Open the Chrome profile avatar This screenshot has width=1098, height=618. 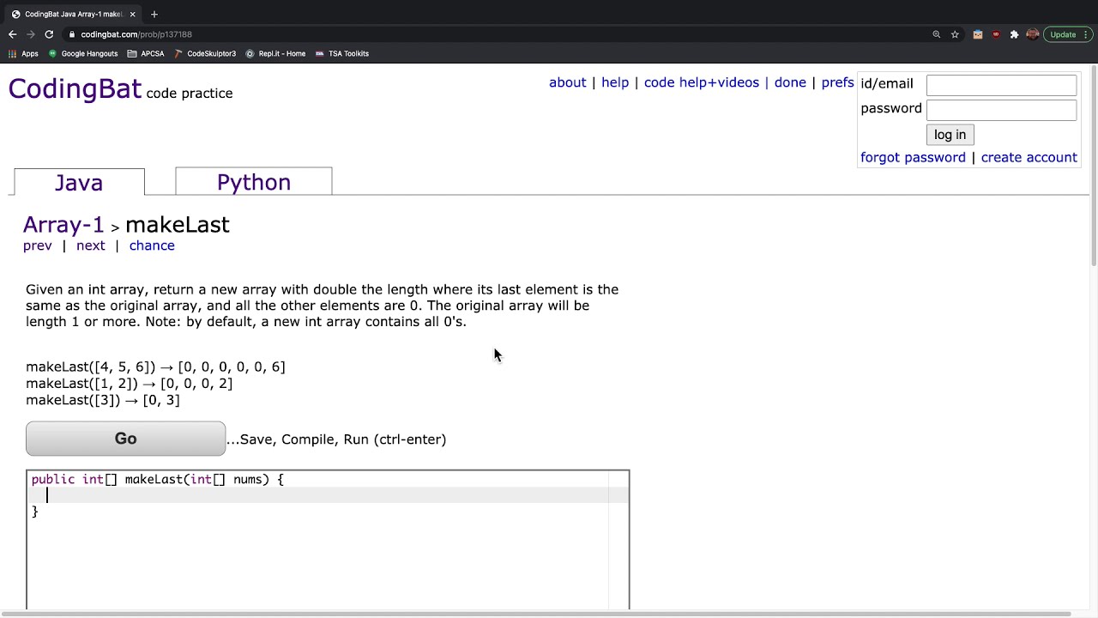pyautogui.click(x=1033, y=34)
